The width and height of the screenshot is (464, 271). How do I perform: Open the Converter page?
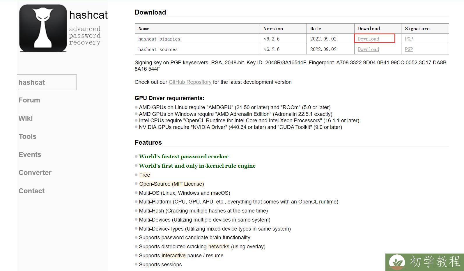pos(35,173)
